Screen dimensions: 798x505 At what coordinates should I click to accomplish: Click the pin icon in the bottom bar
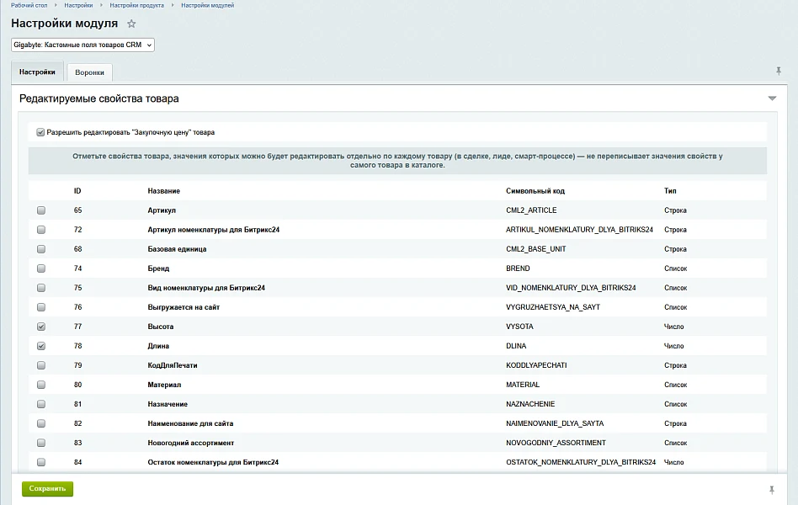click(x=772, y=490)
